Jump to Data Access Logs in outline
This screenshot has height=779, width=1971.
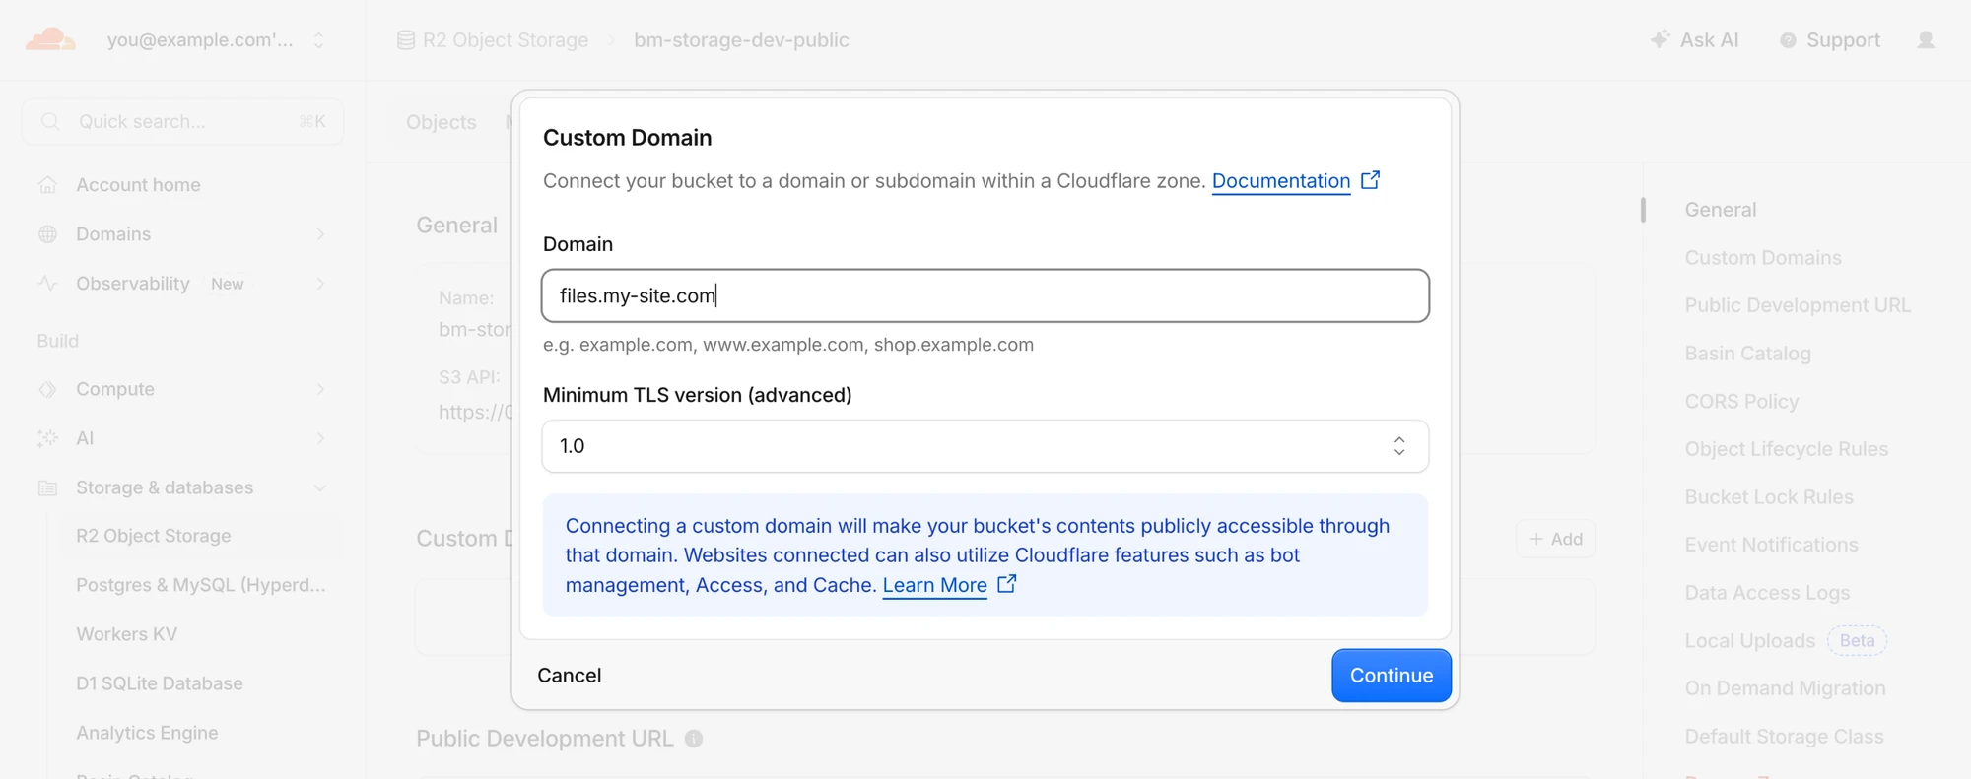point(1767,593)
